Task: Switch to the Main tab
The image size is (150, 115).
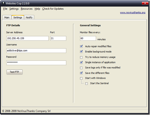Action: [7, 17]
